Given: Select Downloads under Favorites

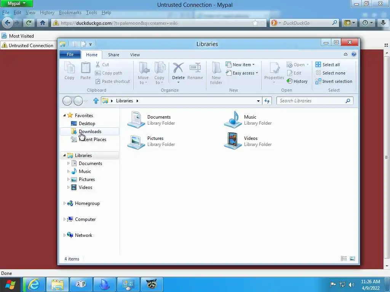Looking at the screenshot, I should tap(90, 131).
